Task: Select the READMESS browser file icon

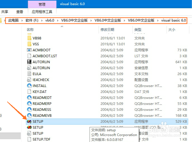Action: pos(29,109)
